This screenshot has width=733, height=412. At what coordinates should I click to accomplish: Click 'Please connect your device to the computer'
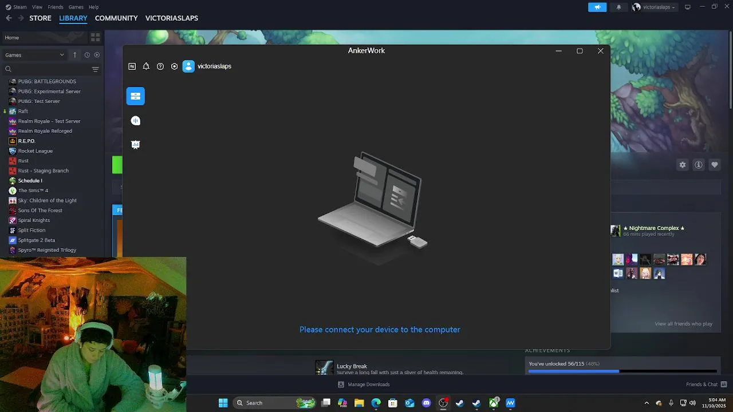(380, 330)
